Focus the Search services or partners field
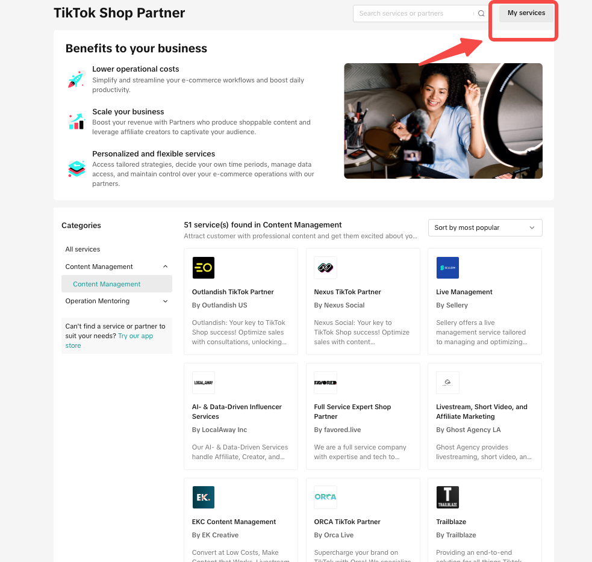Viewport: 592px width, 562px height. (414, 13)
